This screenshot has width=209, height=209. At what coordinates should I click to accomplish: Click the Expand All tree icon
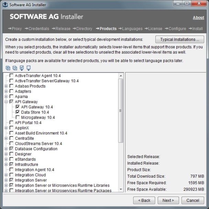point(8,68)
